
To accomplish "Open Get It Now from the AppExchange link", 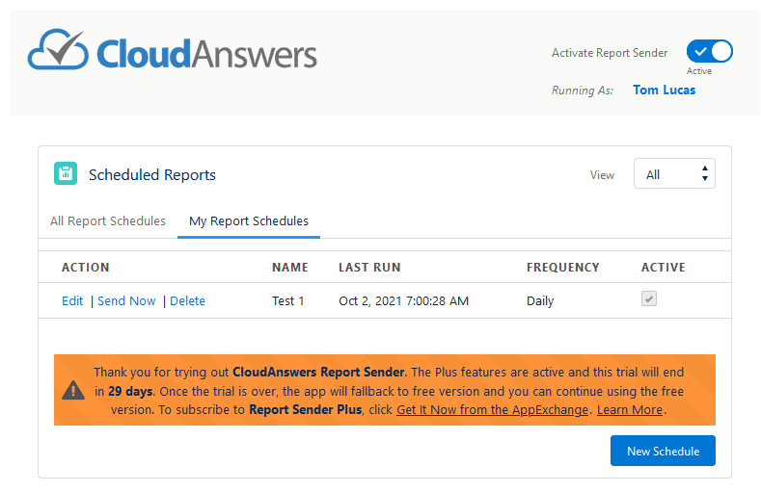I will (x=492, y=409).
